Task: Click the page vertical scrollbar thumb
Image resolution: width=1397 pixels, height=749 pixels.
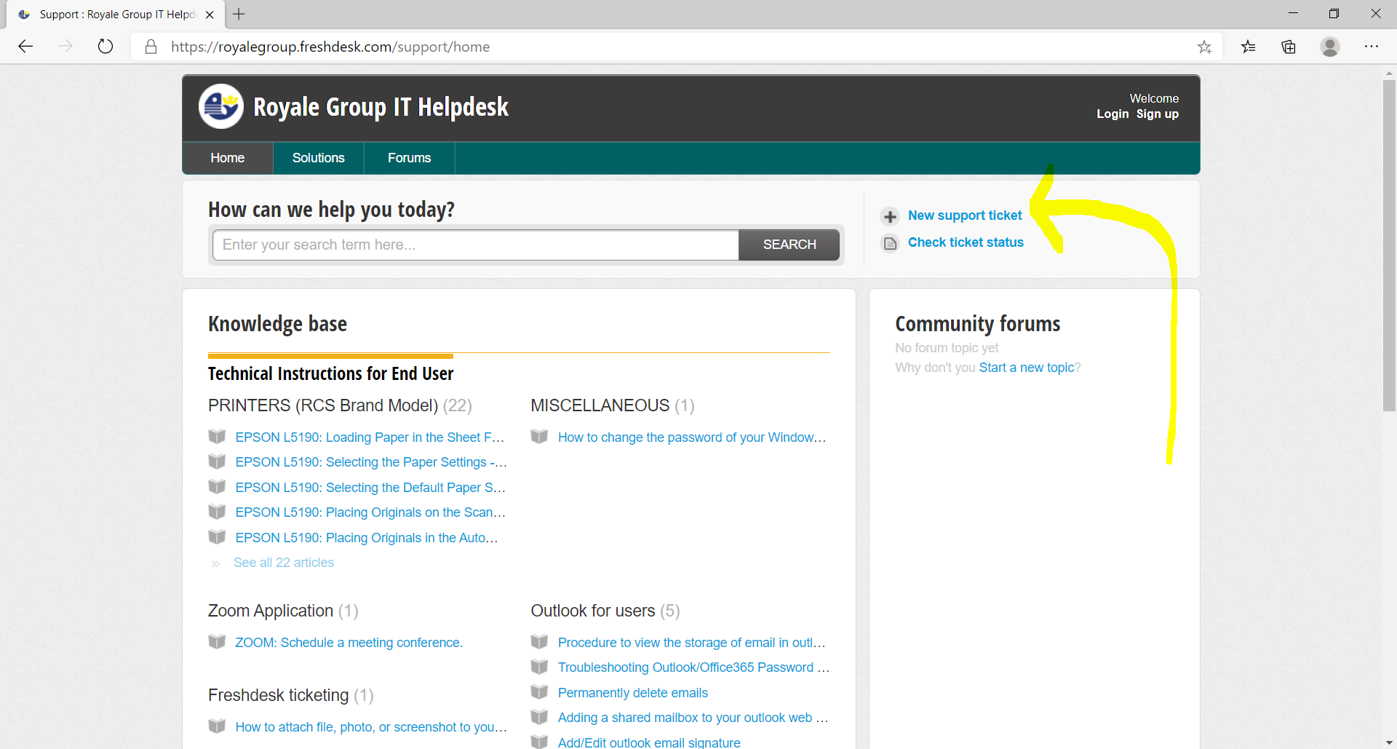Action: [1389, 245]
